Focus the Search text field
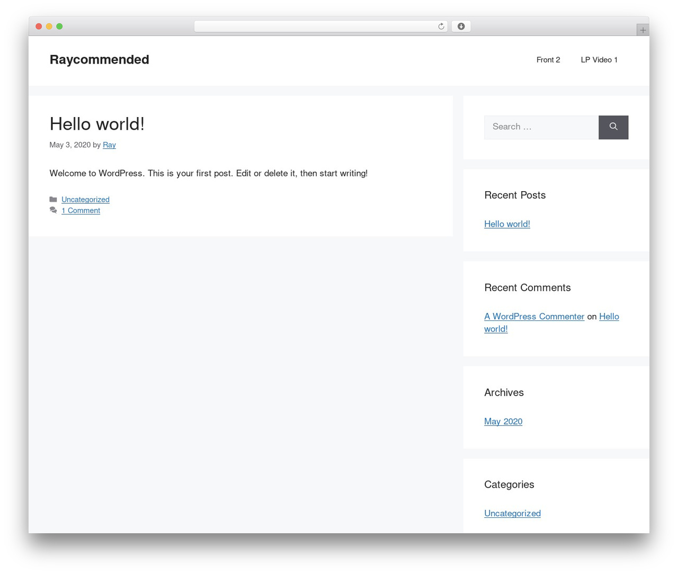This screenshot has height=574, width=678. tap(541, 127)
